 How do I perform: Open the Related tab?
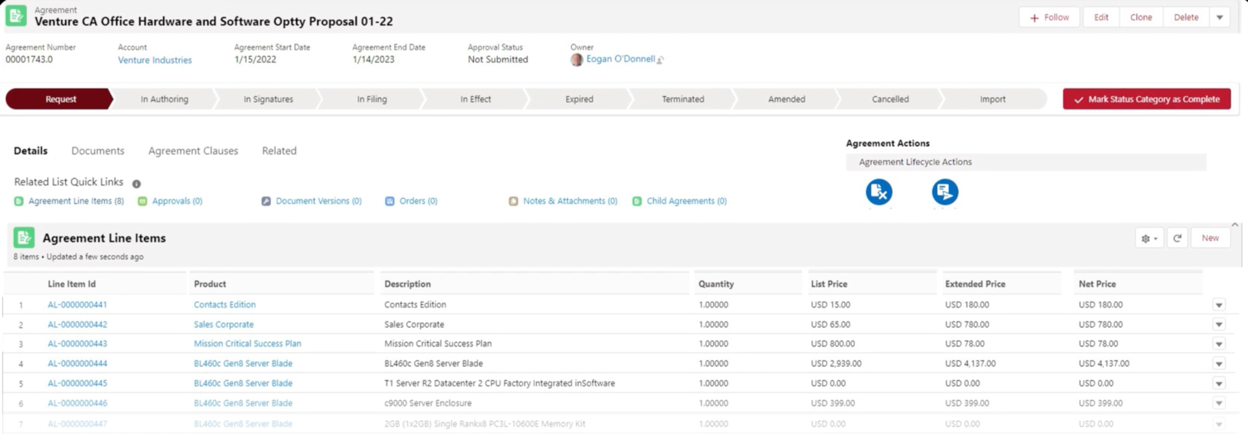point(279,151)
